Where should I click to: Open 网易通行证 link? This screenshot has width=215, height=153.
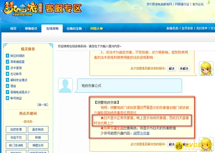click(x=182, y=4)
